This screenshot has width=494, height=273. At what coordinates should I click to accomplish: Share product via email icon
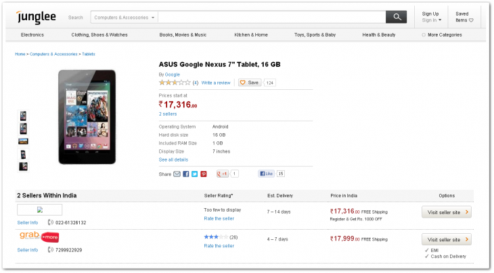point(177,174)
